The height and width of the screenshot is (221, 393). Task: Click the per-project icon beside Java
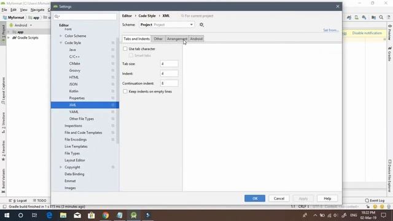click(113, 50)
